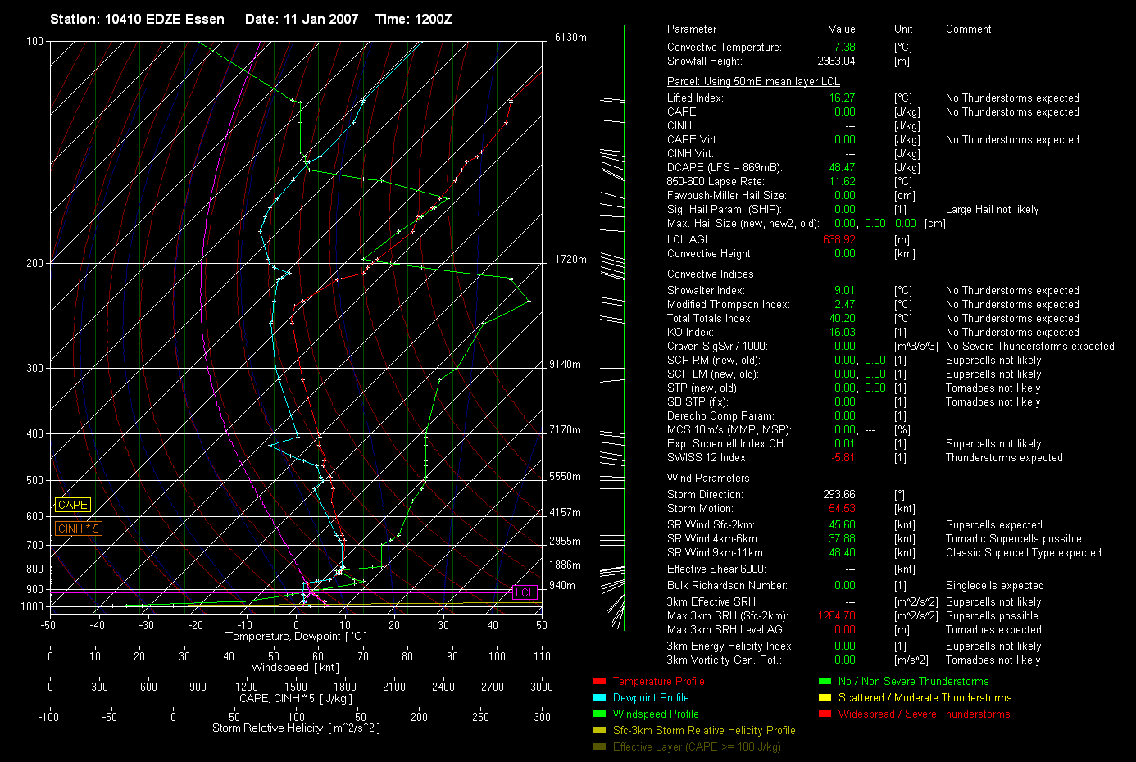Click the Value column header
The image size is (1136, 762).
pos(841,29)
